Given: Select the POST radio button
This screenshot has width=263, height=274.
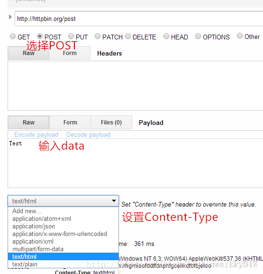Looking at the screenshot, I should tap(40, 36).
